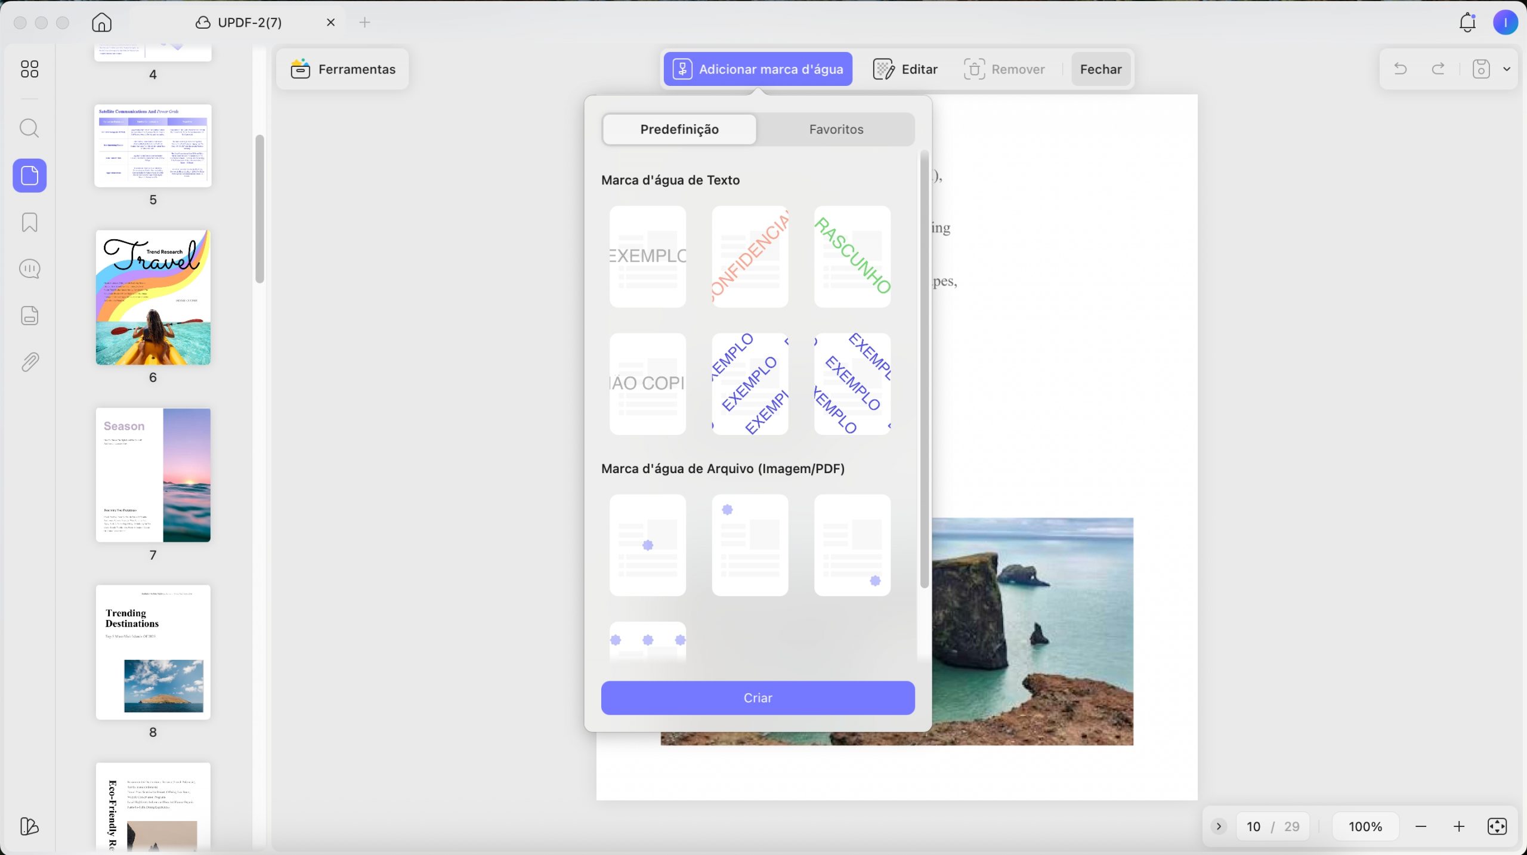1527x855 pixels.
Task: Open page 8 Trending Destinations thumbnail
Action: [x=153, y=652]
